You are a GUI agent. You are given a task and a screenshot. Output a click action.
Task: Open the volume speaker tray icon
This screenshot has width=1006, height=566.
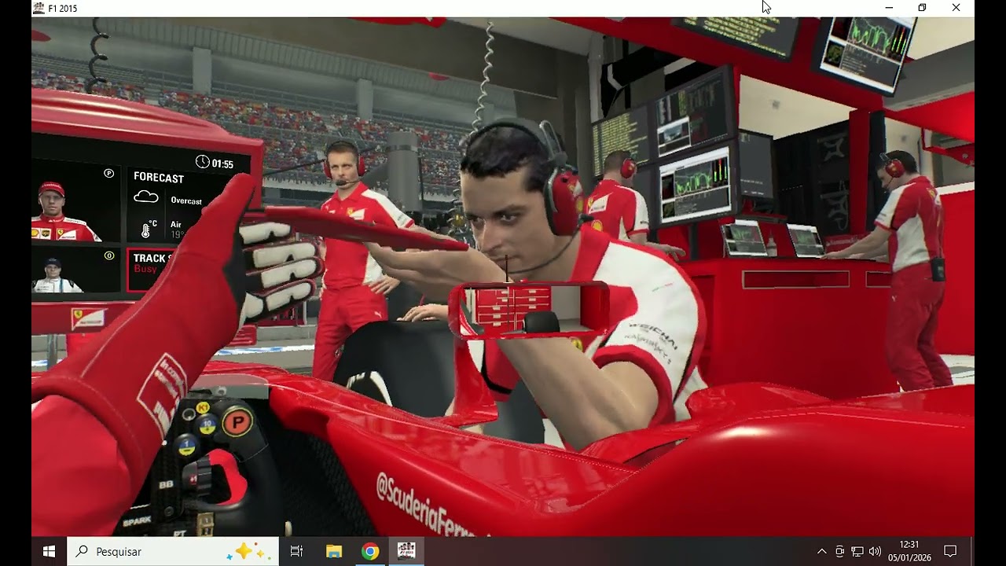coord(875,552)
